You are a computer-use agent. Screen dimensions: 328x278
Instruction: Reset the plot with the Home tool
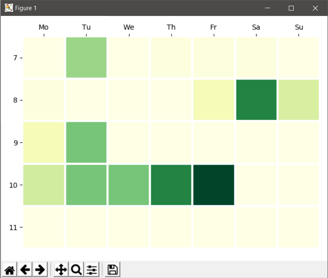[x=9, y=269]
